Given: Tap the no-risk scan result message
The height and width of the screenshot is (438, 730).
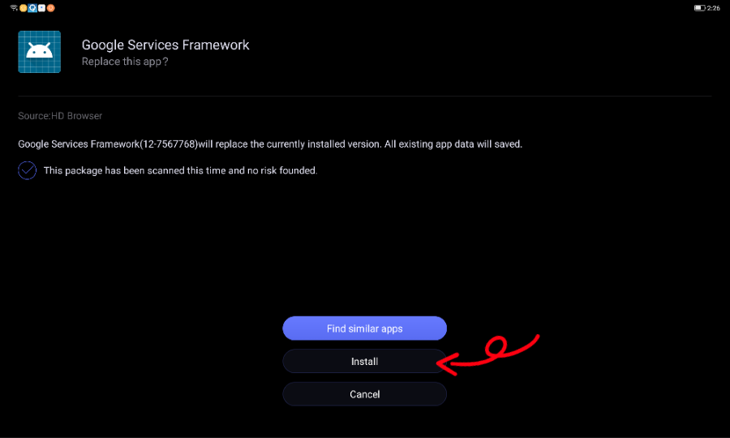Looking at the screenshot, I should tap(180, 170).
